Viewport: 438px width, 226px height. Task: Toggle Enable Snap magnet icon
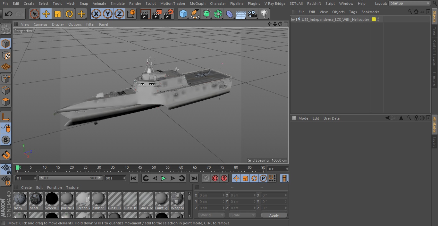6,155
